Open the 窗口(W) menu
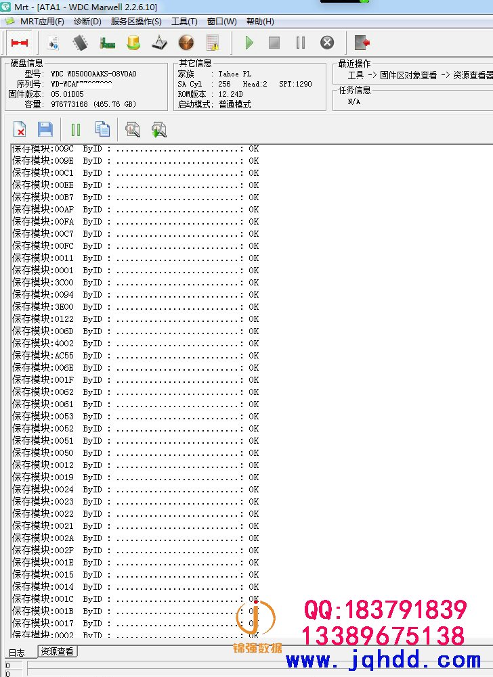The image size is (493, 677). coord(222,21)
